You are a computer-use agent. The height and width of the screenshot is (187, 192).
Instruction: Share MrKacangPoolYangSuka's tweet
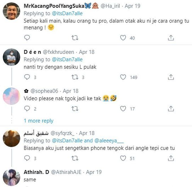click(171, 38)
